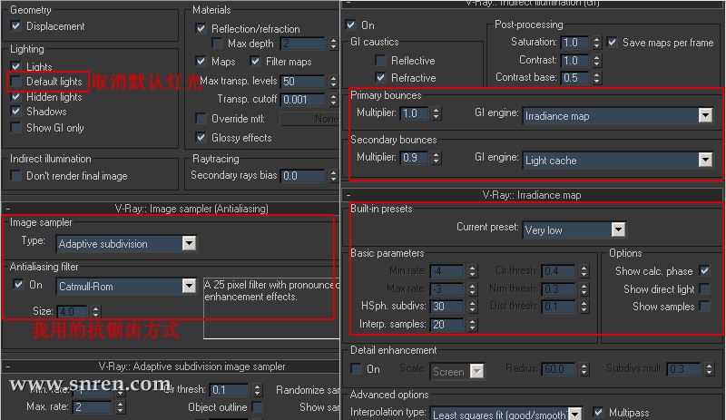Click Secondary rays bias field
This screenshot has width=726, height=420.
pos(303,176)
